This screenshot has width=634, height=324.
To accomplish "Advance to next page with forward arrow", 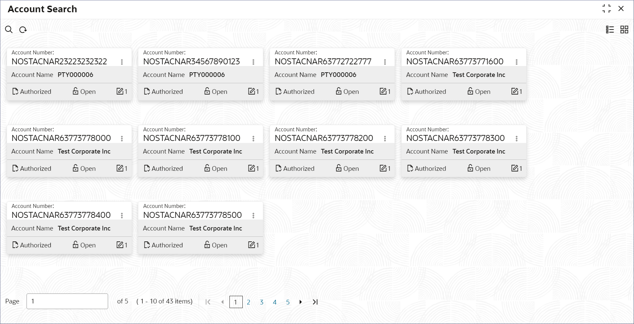I will [301, 302].
